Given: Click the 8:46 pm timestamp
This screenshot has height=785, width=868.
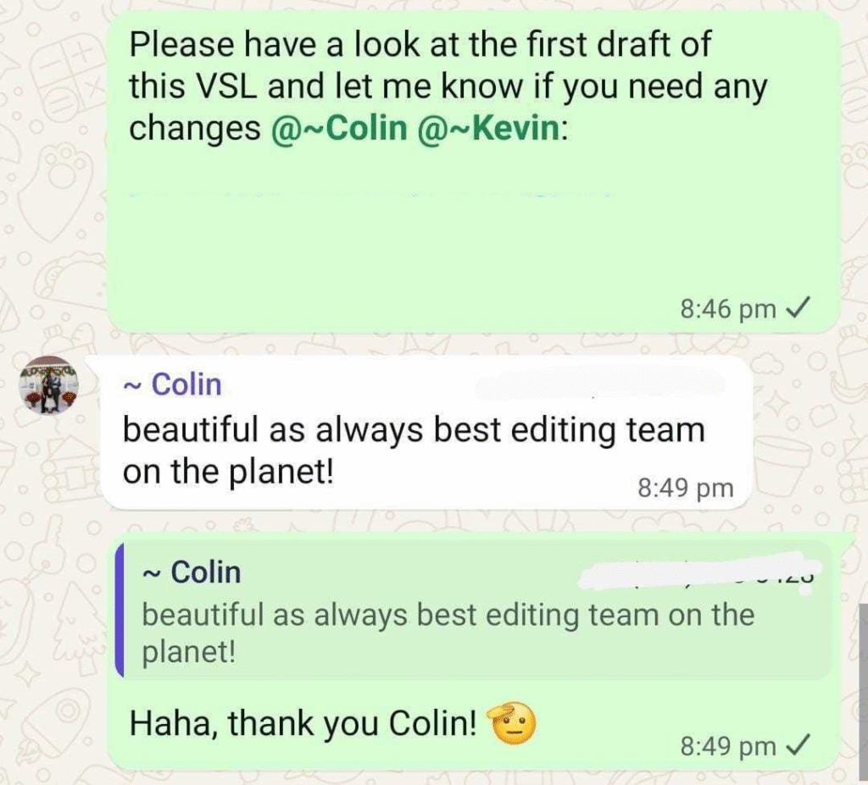Looking at the screenshot, I should (x=728, y=309).
